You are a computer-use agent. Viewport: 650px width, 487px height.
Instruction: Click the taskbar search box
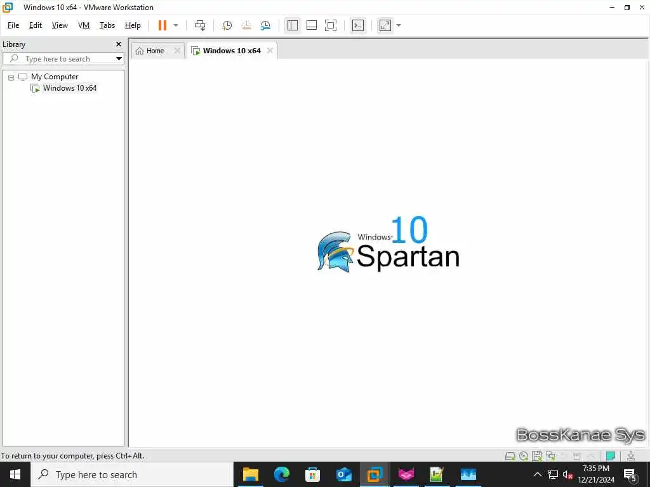click(x=132, y=474)
